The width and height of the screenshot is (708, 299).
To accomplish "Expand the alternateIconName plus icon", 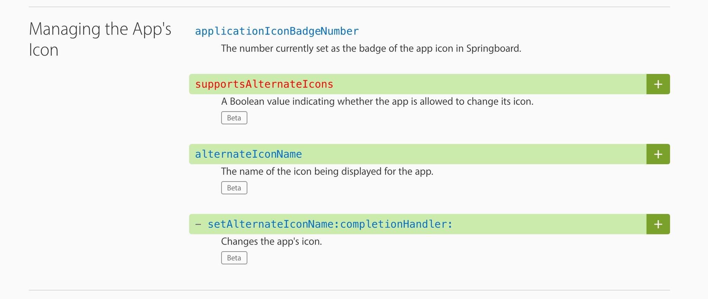I will pyautogui.click(x=658, y=154).
